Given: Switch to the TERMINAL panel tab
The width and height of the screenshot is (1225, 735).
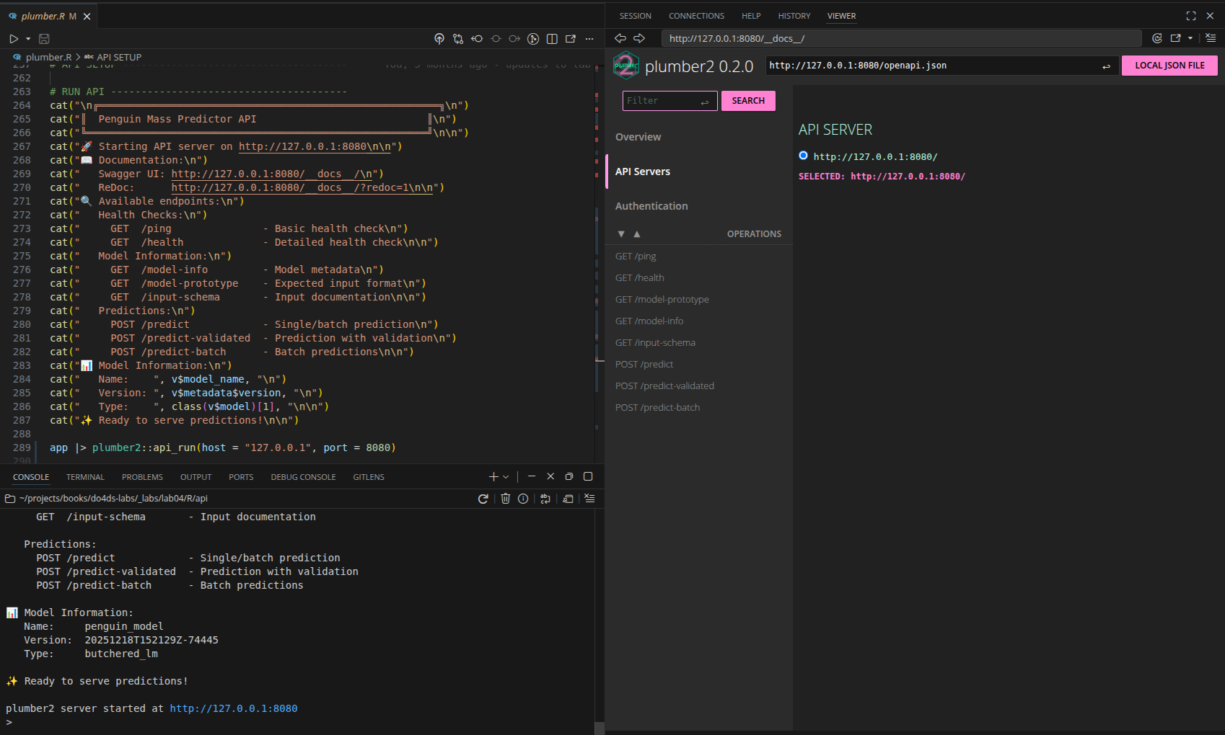Looking at the screenshot, I should click(85, 477).
